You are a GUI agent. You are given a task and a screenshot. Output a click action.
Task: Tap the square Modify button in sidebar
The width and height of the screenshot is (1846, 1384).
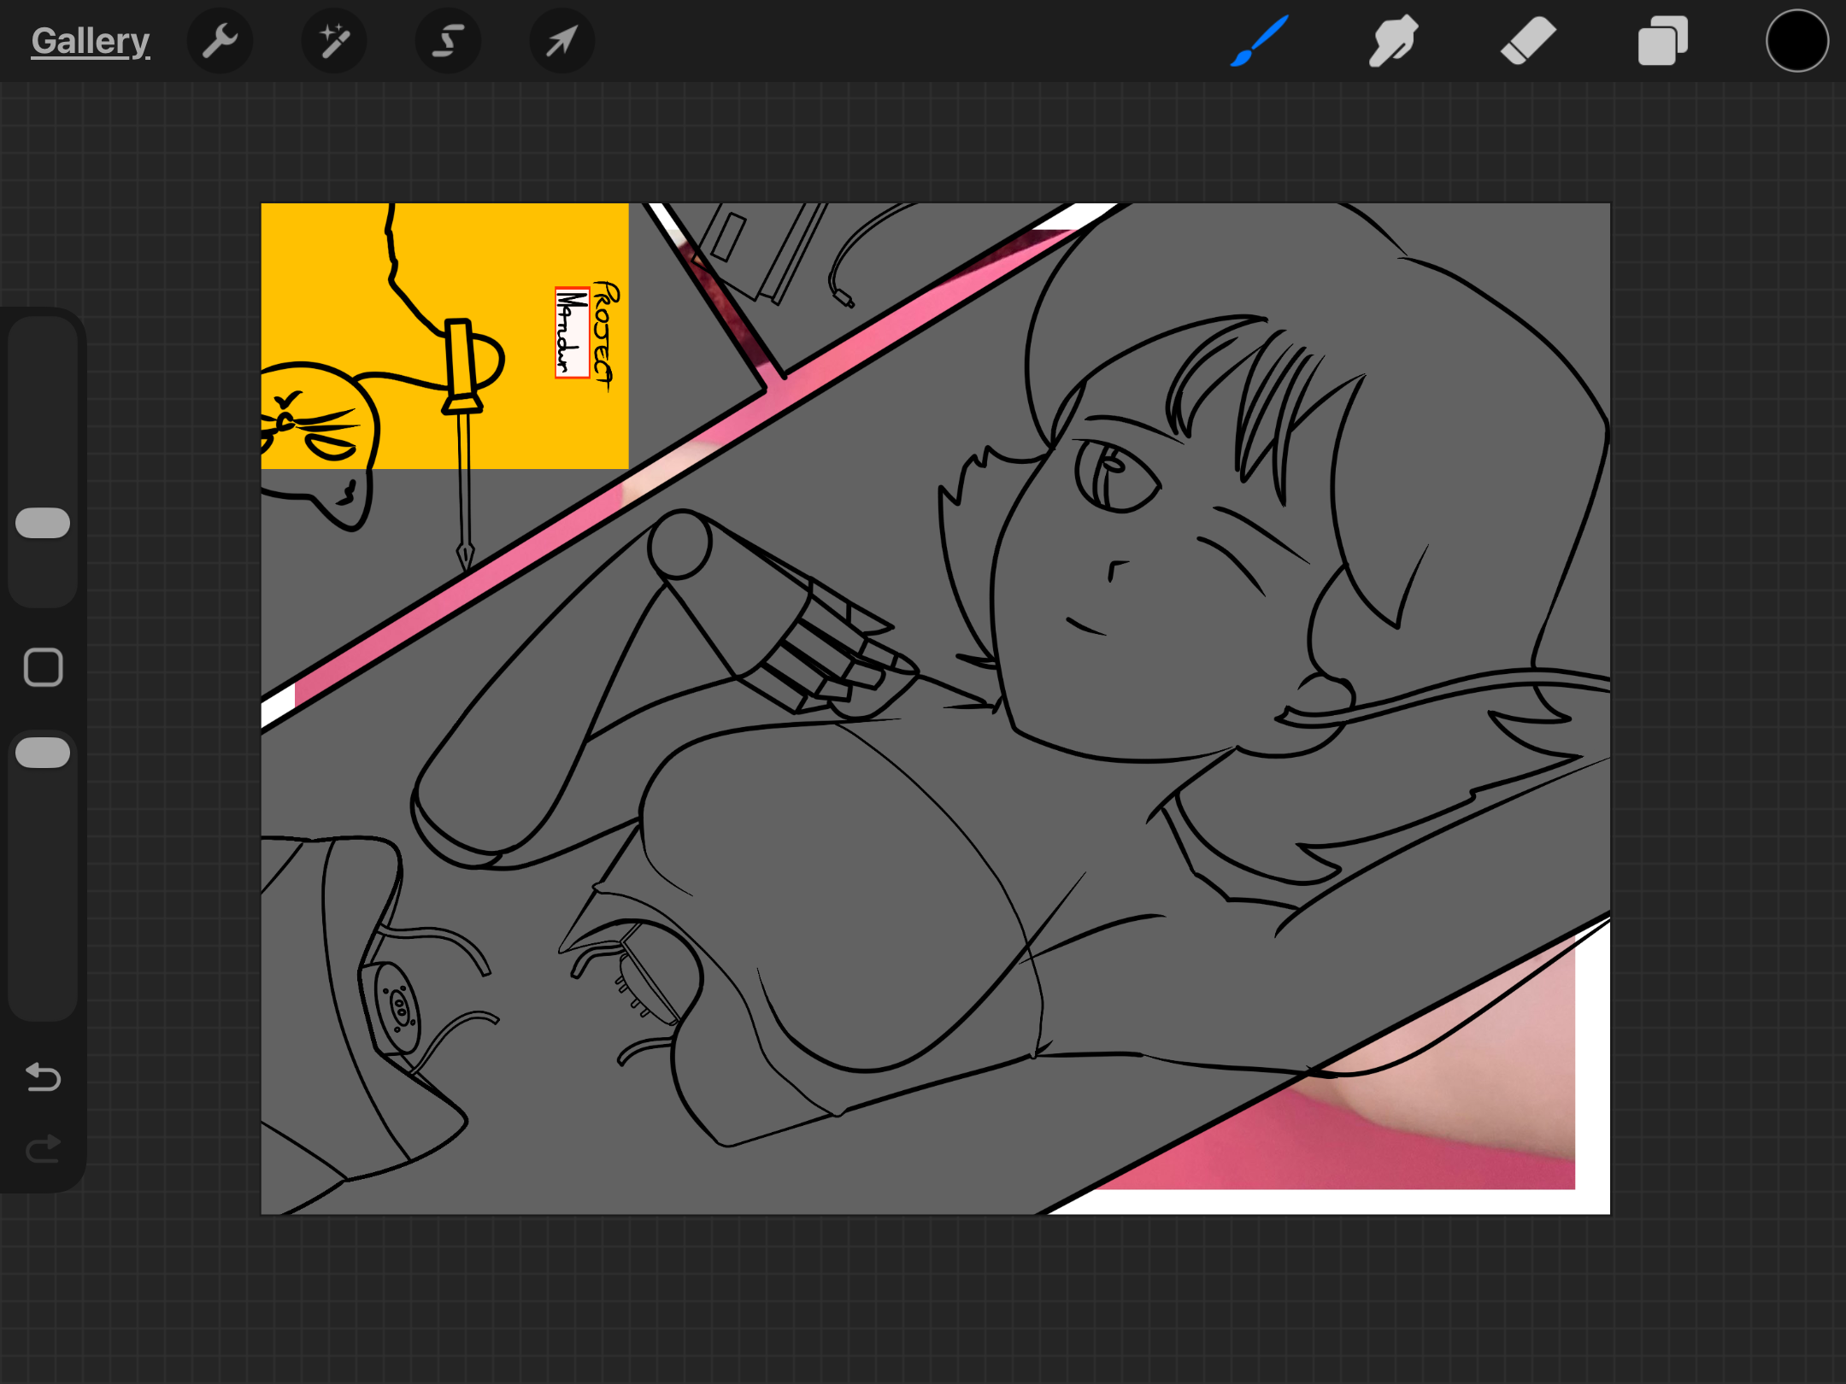click(x=43, y=667)
